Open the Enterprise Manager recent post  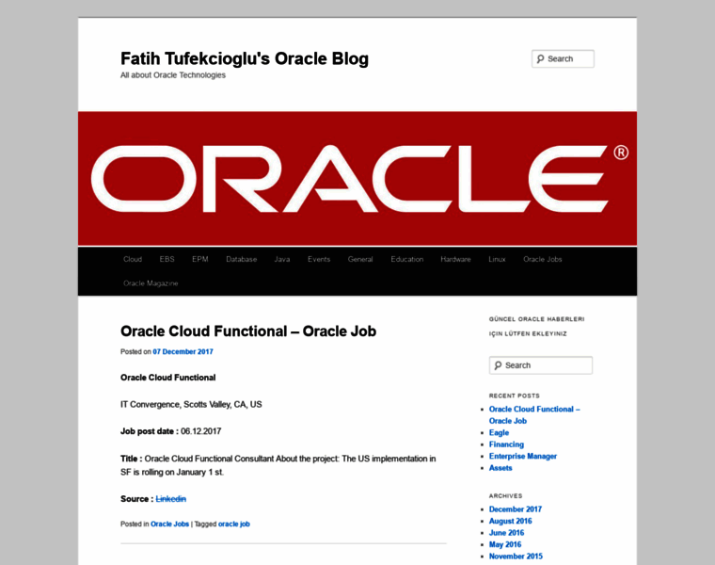[523, 456]
